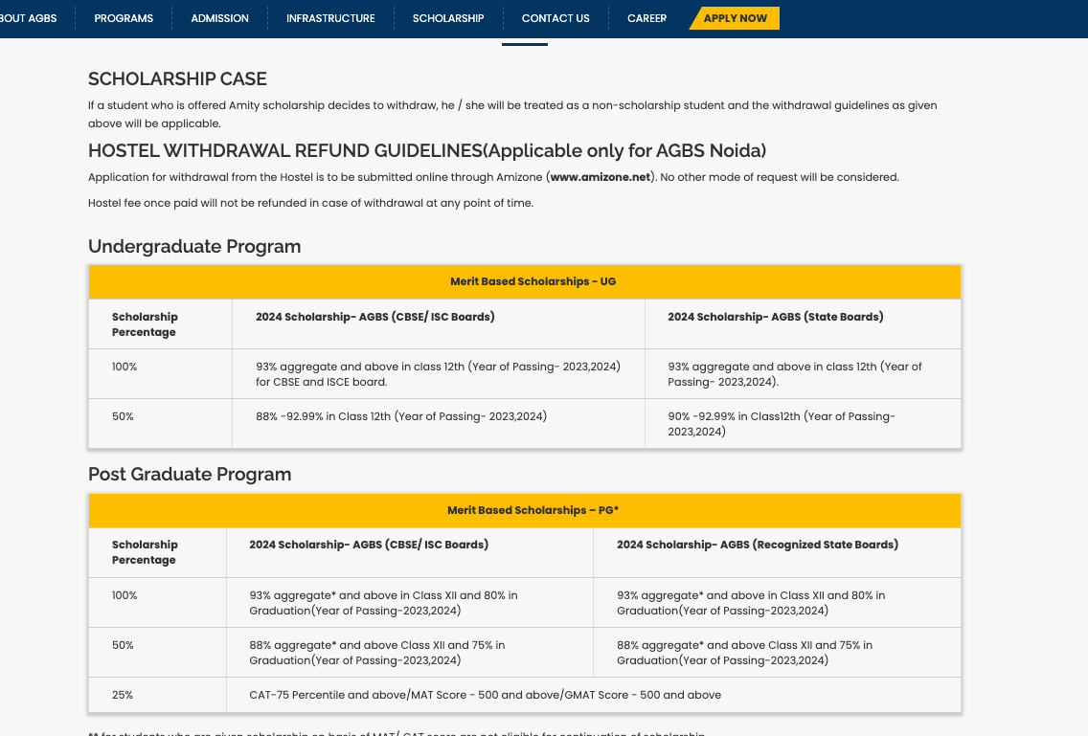Select the 25% row in PG table
This screenshot has width=1088, height=736.
click(x=123, y=695)
